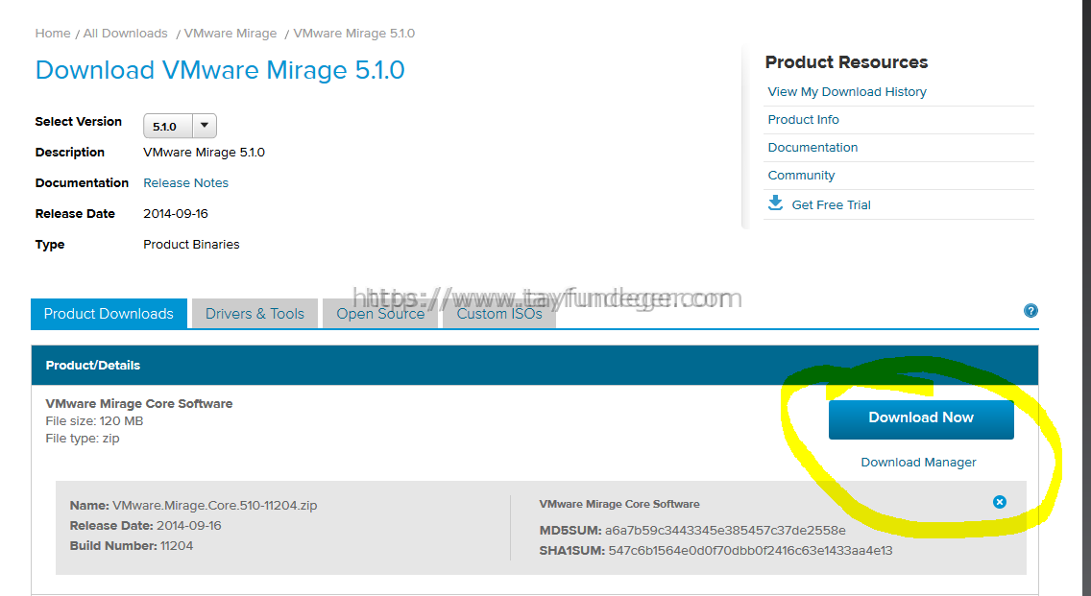Open the Custom ISOs tab
Screen dimensions: 1091x596
pos(498,314)
